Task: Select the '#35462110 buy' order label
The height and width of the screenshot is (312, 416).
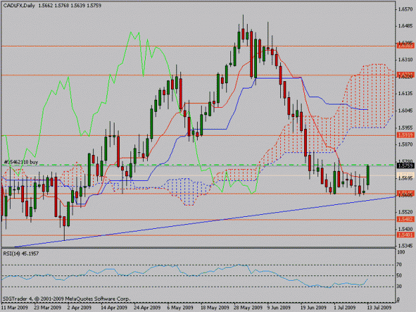Action: click(x=21, y=162)
